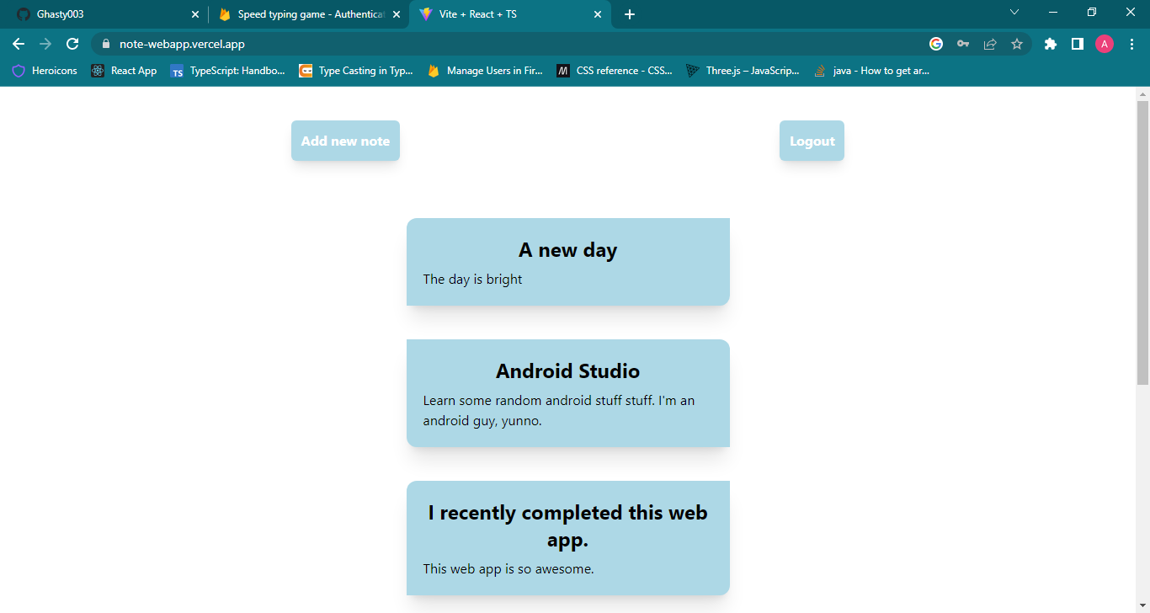Screen dimensions: 1150x613
Task: Click the address bar URL note-webapp.vercel.app
Action: [x=182, y=44]
